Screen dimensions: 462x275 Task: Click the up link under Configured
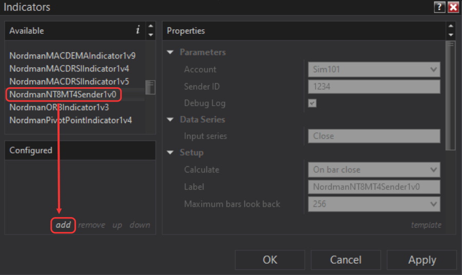[117, 226]
